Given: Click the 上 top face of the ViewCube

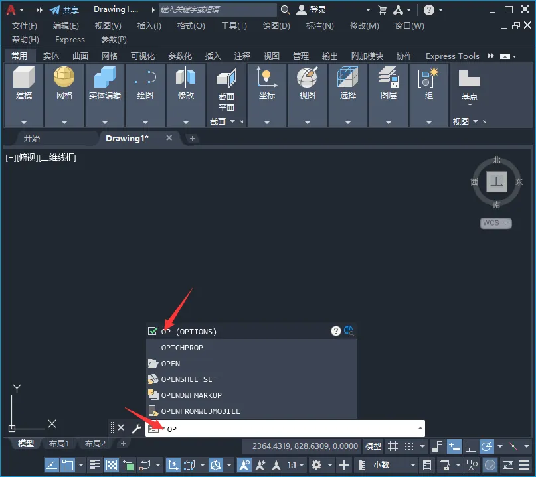Looking at the screenshot, I should click(x=496, y=181).
